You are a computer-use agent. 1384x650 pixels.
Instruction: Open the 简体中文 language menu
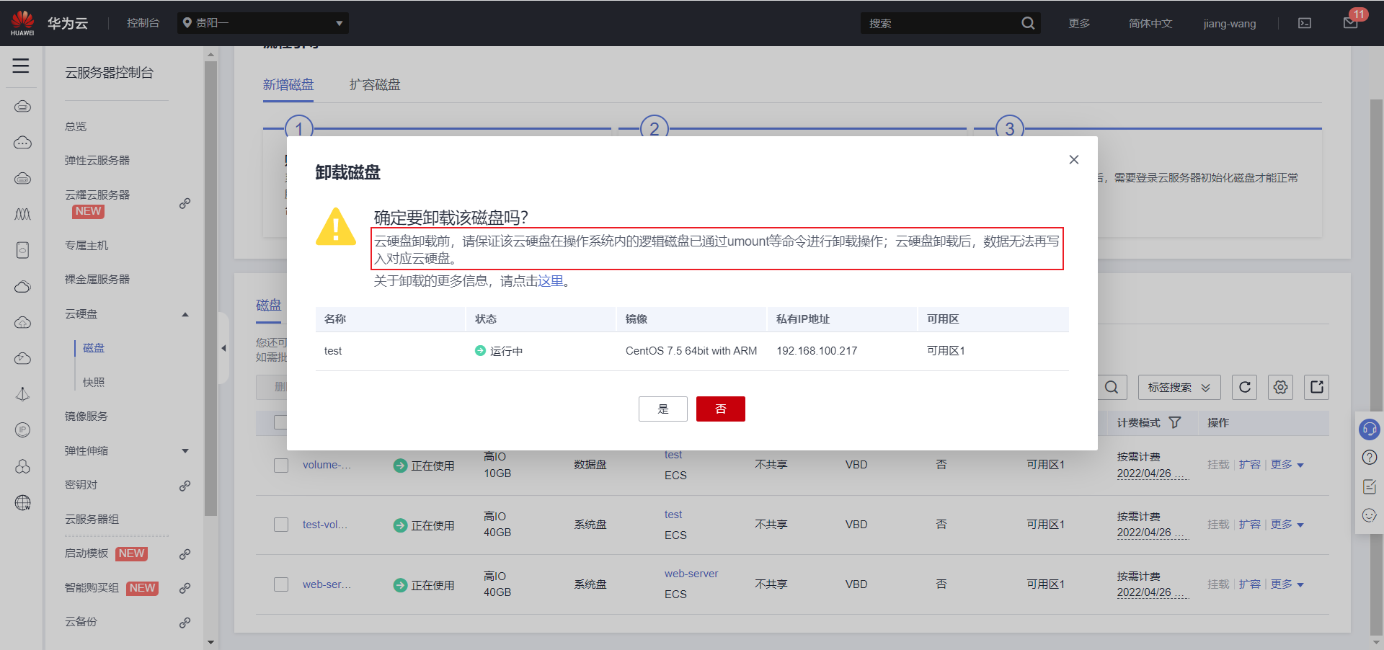coord(1150,23)
